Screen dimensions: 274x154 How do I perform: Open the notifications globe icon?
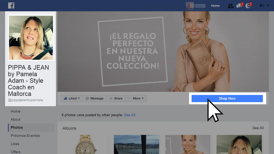tap(248, 5)
